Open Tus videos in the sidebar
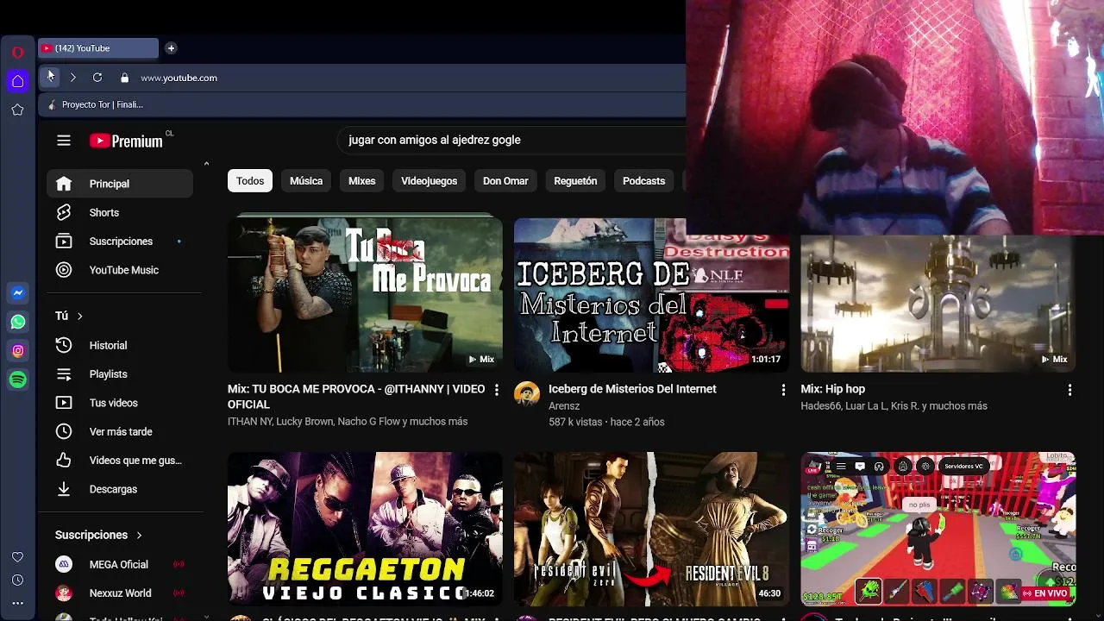The height and width of the screenshot is (621, 1104). [x=120, y=403]
